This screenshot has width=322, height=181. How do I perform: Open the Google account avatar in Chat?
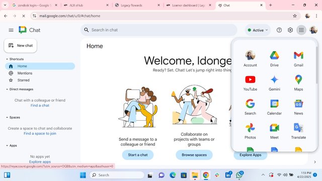point(313,30)
